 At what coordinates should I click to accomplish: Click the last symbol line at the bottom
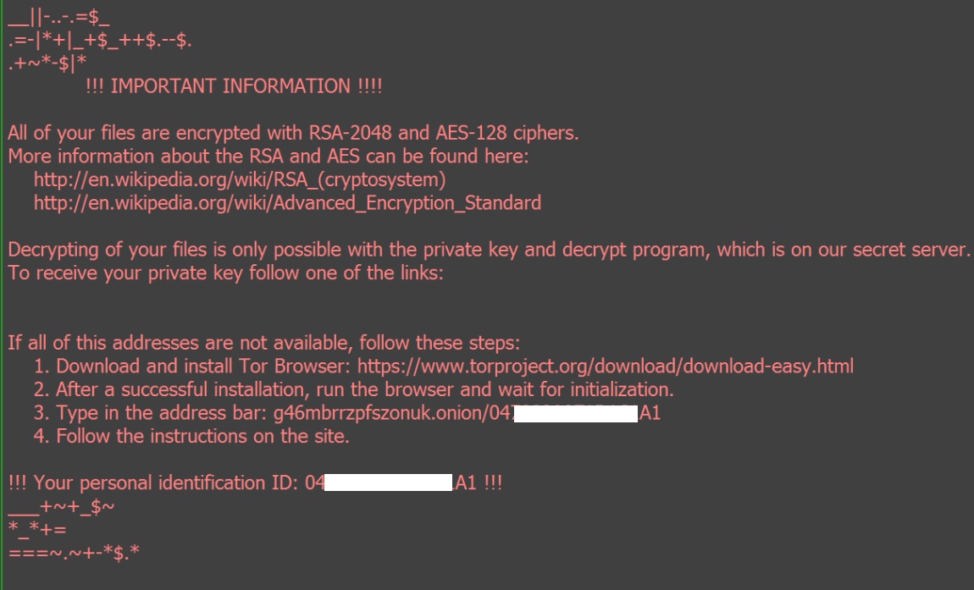click(74, 554)
